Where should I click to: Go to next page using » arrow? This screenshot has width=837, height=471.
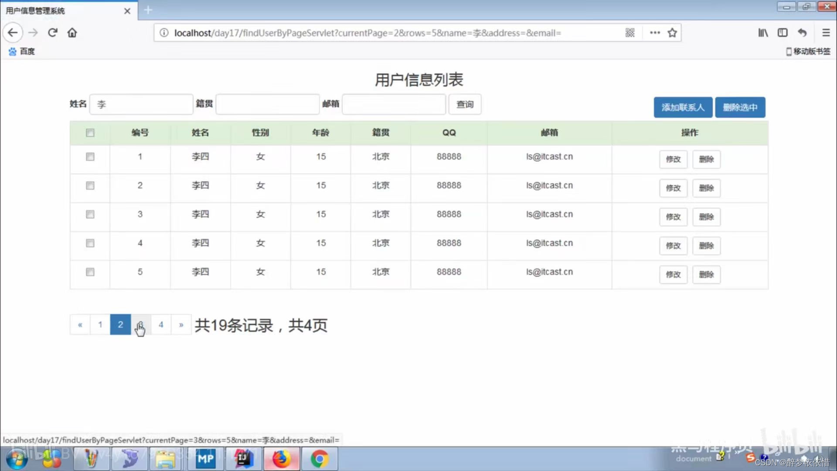coord(181,324)
